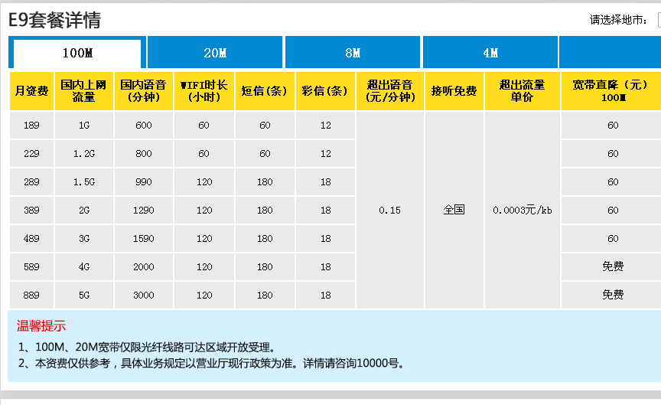Show the 4M package tab
The width and height of the screenshot is (661, 405).
click(x=490, y=53)
